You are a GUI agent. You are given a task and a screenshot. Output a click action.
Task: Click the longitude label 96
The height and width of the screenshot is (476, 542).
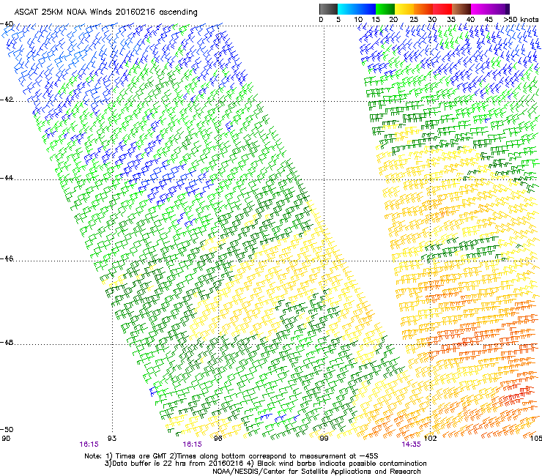point(218,439)
